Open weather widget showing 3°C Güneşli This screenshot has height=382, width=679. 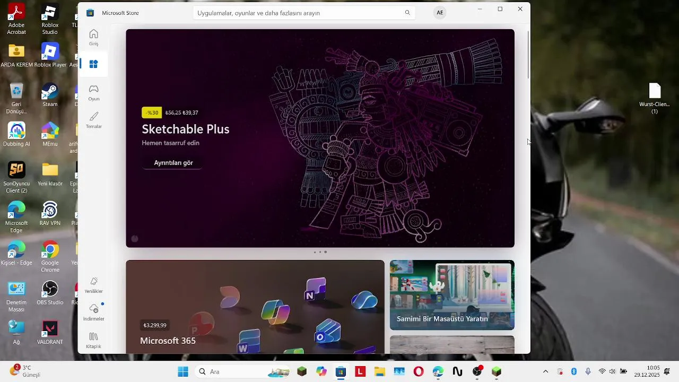[25, 371]
